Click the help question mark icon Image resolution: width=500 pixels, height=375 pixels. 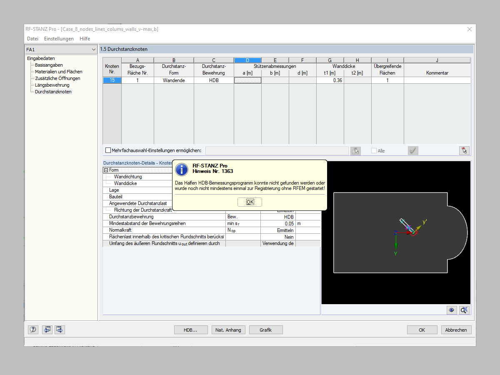(x=33, y=330)
